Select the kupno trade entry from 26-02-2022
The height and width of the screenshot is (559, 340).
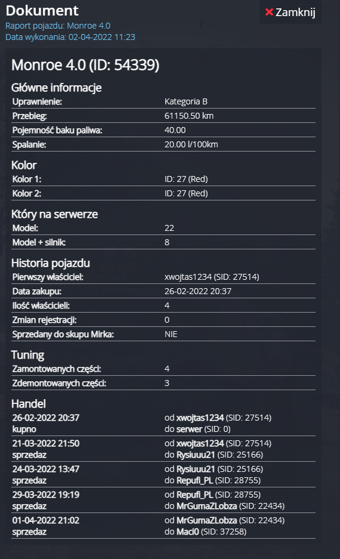tap(163, 423)
